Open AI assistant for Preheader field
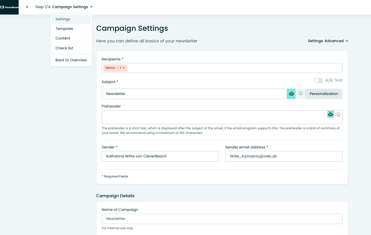Viewport: 371px width, 235px height. coord(330,114)
